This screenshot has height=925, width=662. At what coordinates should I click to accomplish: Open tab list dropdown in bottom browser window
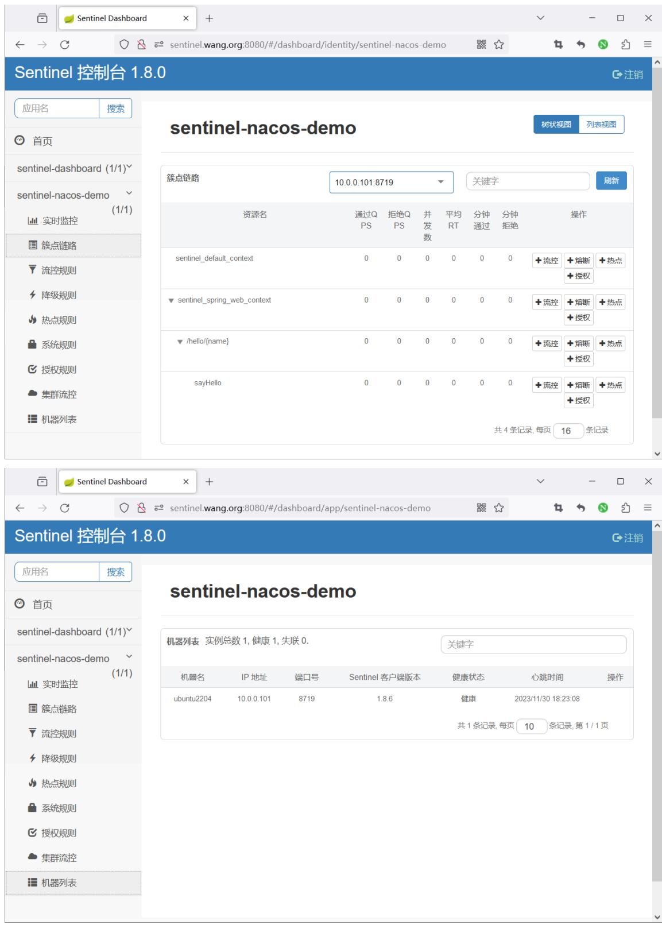click(x=540, y=481)
